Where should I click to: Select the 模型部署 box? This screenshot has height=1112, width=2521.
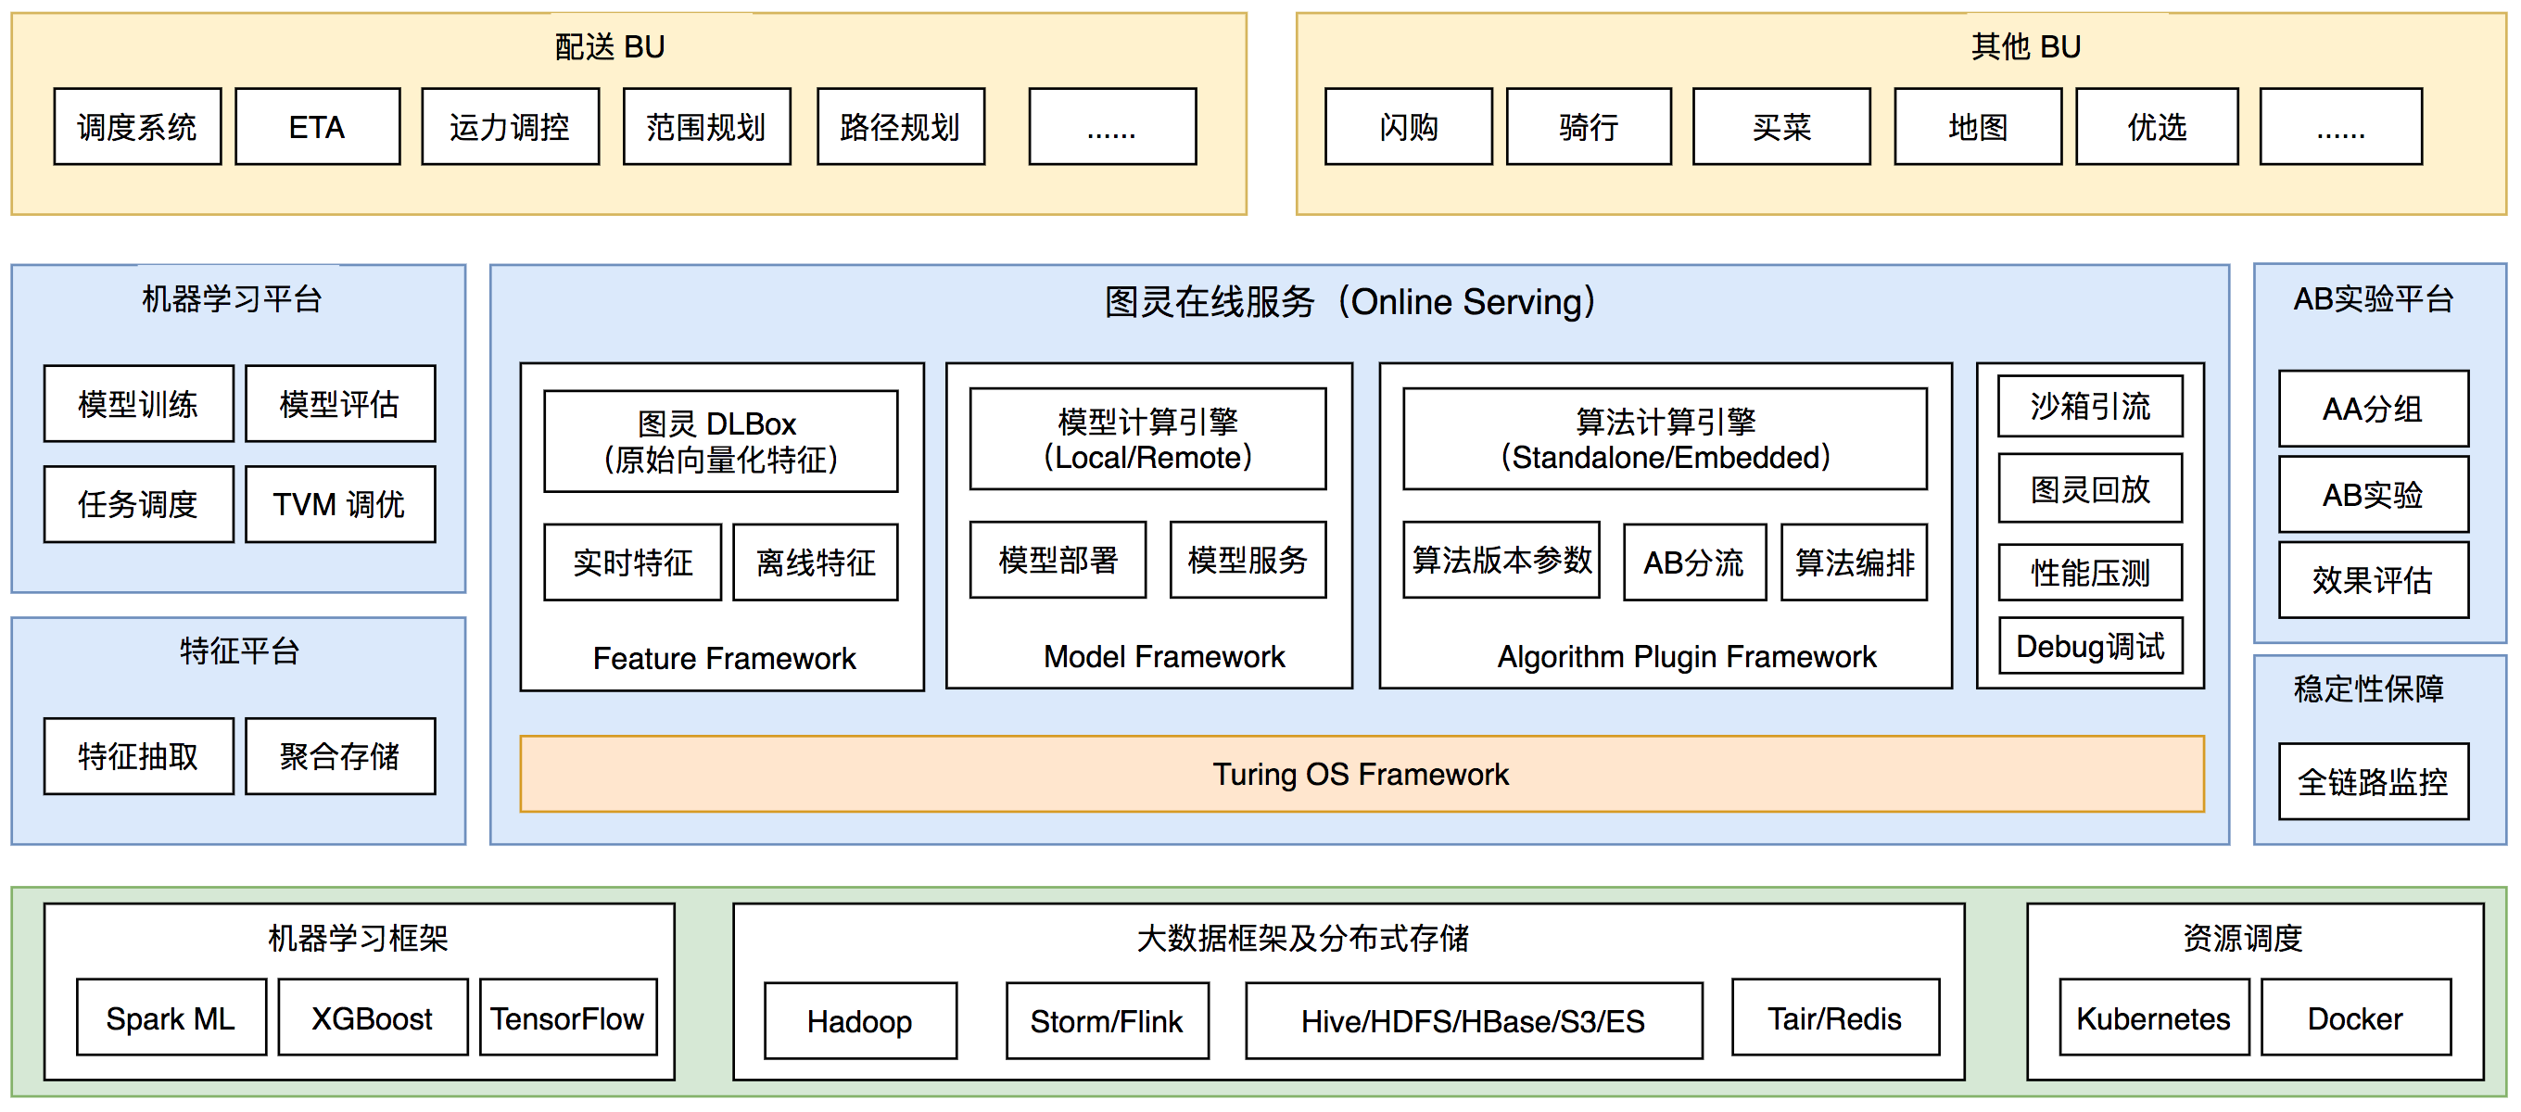pos(1057,560)
